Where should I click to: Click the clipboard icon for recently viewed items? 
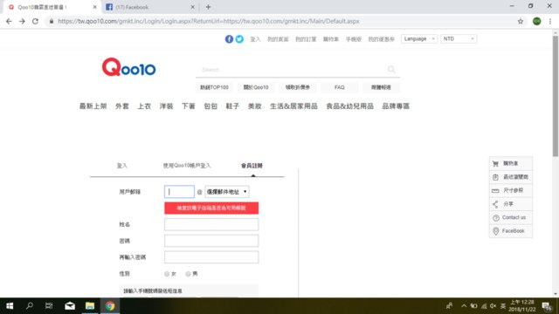click(495, 177)
